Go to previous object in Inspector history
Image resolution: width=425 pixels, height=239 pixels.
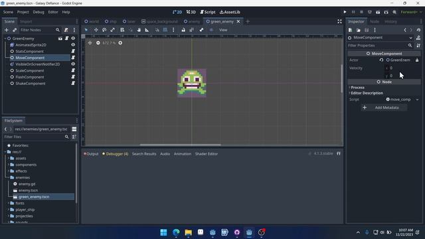pos(405,30)
